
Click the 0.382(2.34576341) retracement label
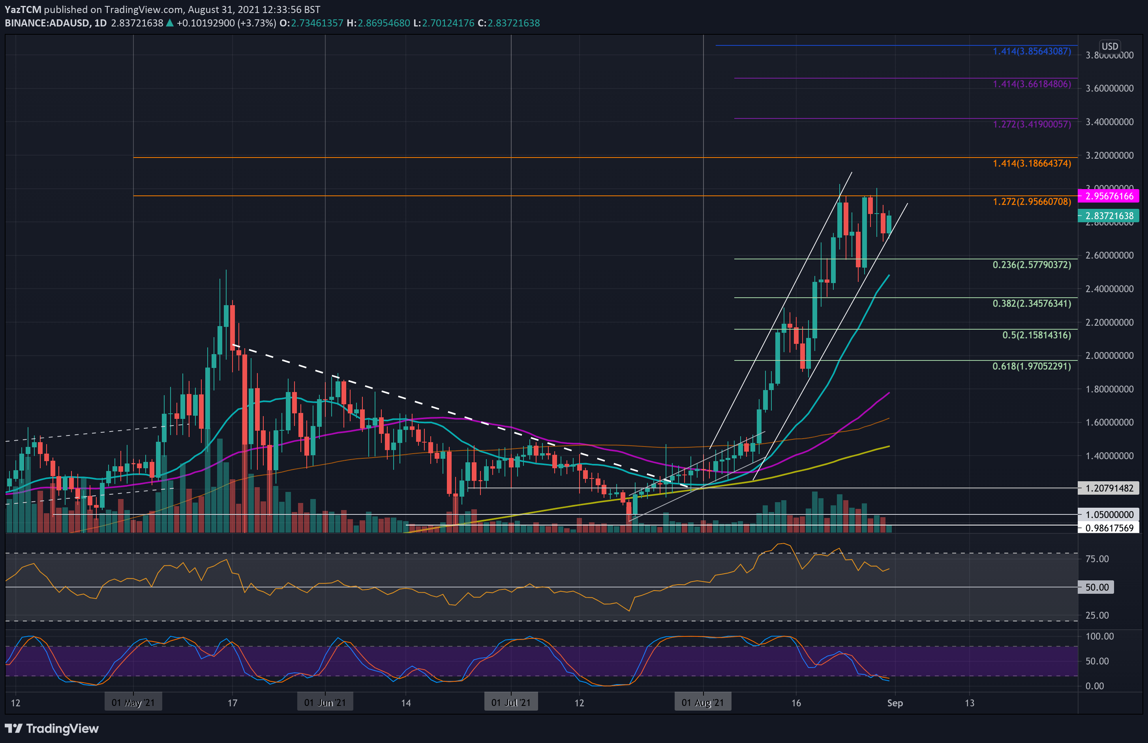pos(1032,303)
